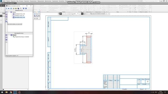Click New model icon in shafts dialog toolbar
The width and height of the screenshot is (168, 94).
point(6,8)
